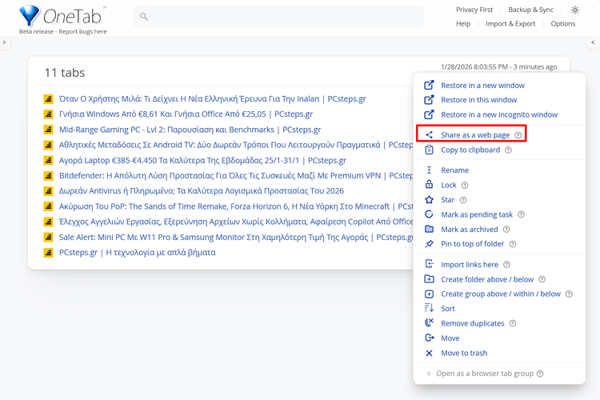The width and height of the screenshot is (600, 400).
Task: Click the Report bugs here link
Action: [78, 32]
